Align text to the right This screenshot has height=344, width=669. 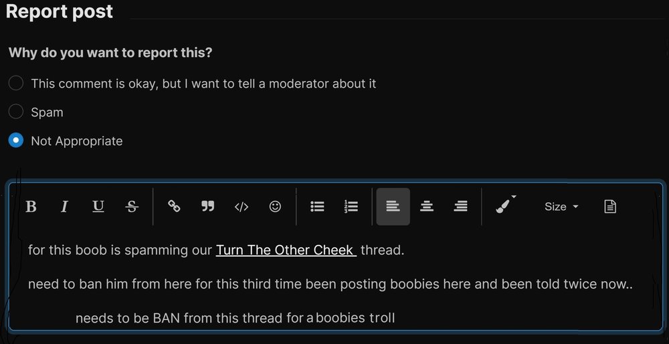tap(460, 207)
